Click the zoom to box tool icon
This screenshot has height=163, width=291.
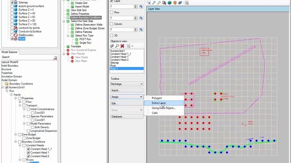click(164, 3)
